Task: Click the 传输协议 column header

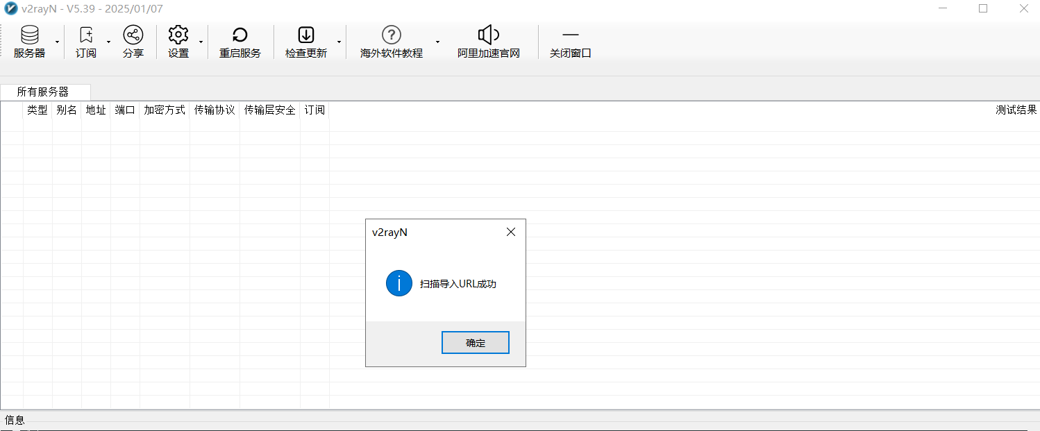Action: [215, 110]
